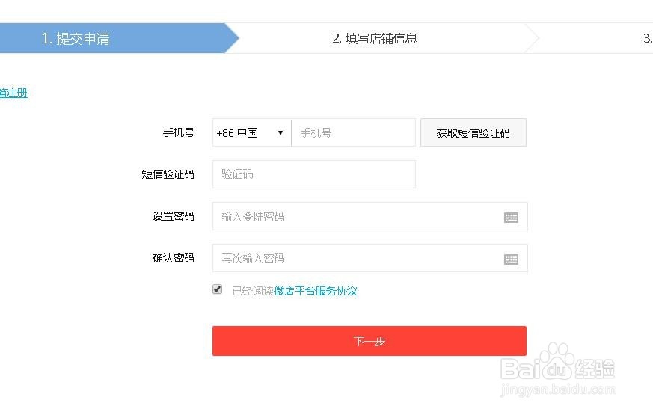
Task: Click the 短信验证码 field label
Action: [x=168, y=174]
